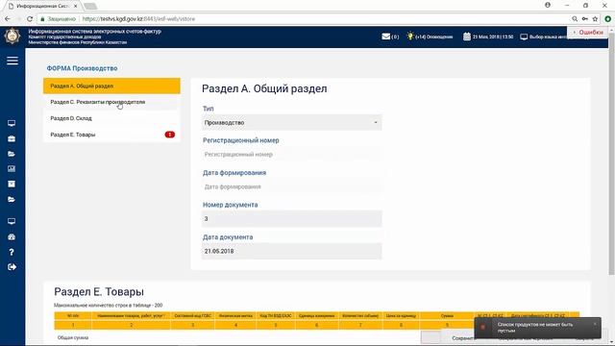Select Раздел D. Склад tab
Viewport: 615px width, 346px height.
[111, 118]
